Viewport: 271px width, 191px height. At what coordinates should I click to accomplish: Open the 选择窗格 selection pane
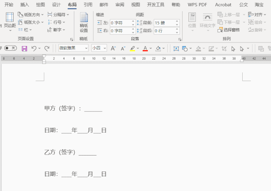[229, 30]
